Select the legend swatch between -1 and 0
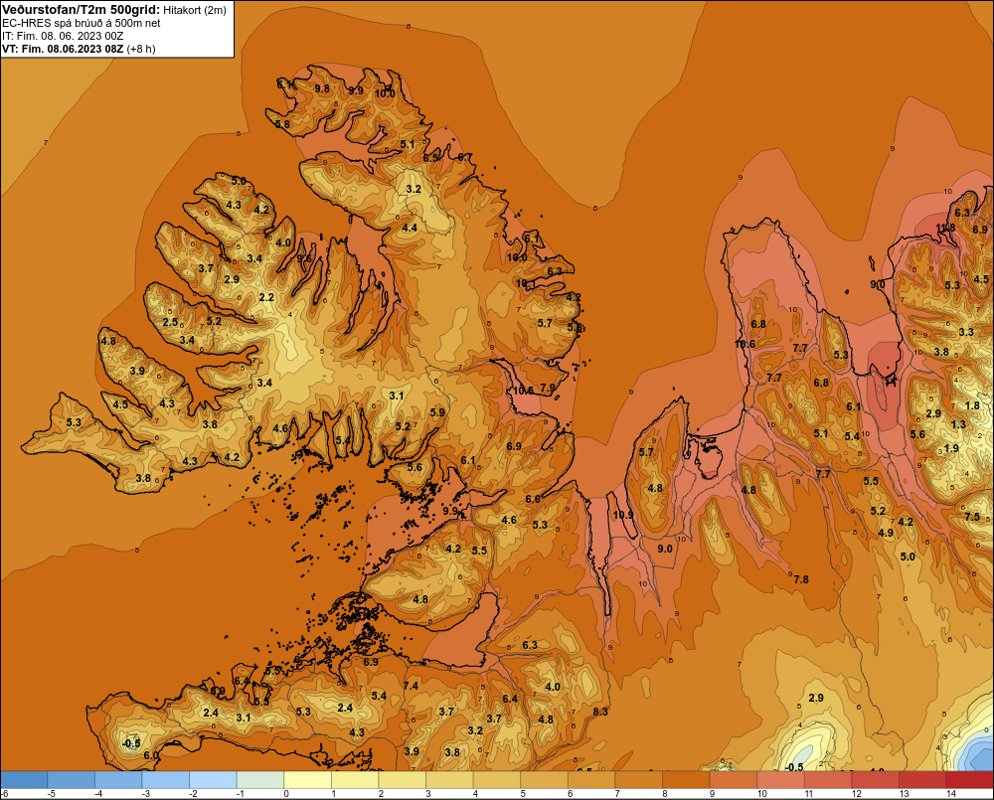Viewport: 994px width, 800px height. 259,780
